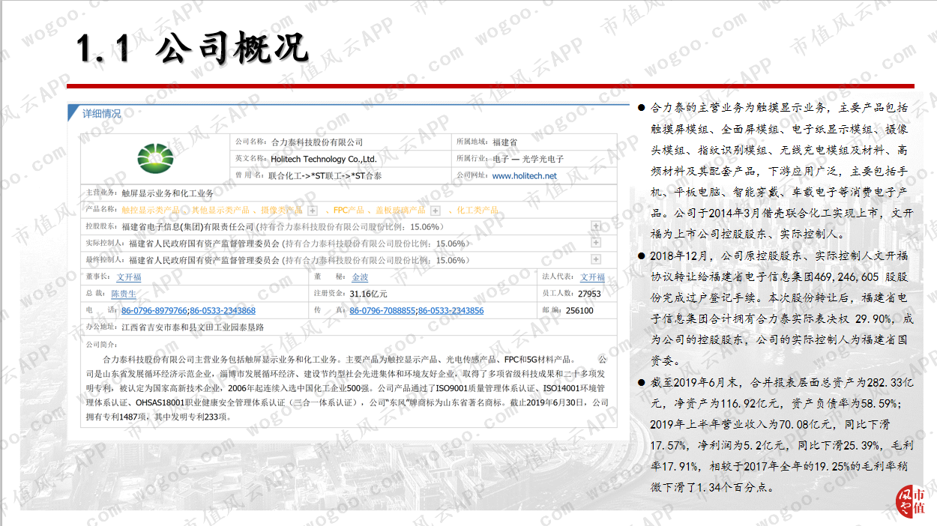Click the 公司简介 description paragraph
This screenshot has height=526, width=937.
click(x=346, y=387)
